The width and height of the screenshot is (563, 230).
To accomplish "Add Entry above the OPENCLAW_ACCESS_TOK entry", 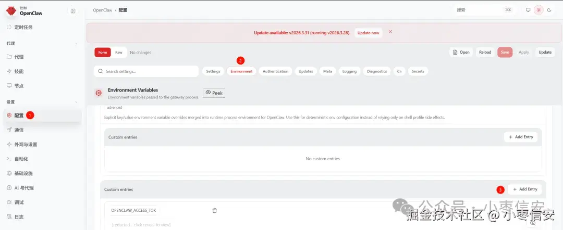I will [x=525, y=189].
